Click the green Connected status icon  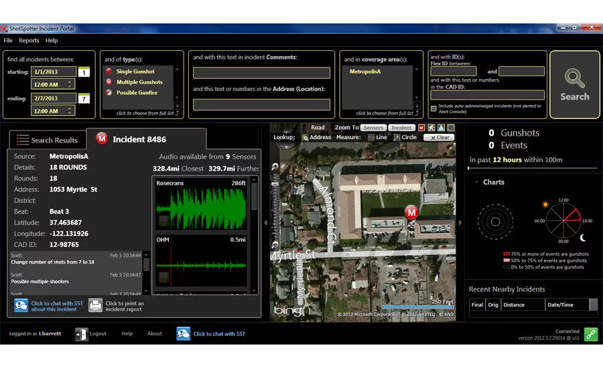591,334
